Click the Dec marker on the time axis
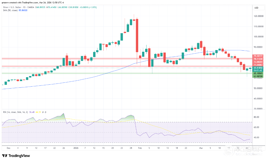The height and width of the screenshot is (161, 267). 8,148
